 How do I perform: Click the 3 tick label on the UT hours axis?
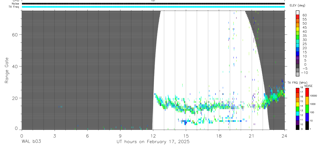54,136
